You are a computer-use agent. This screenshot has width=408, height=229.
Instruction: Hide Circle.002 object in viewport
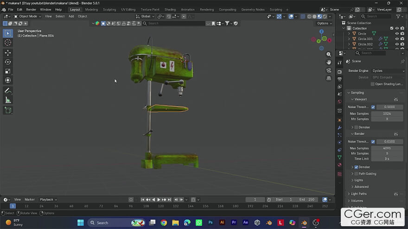tap(397, 44)
